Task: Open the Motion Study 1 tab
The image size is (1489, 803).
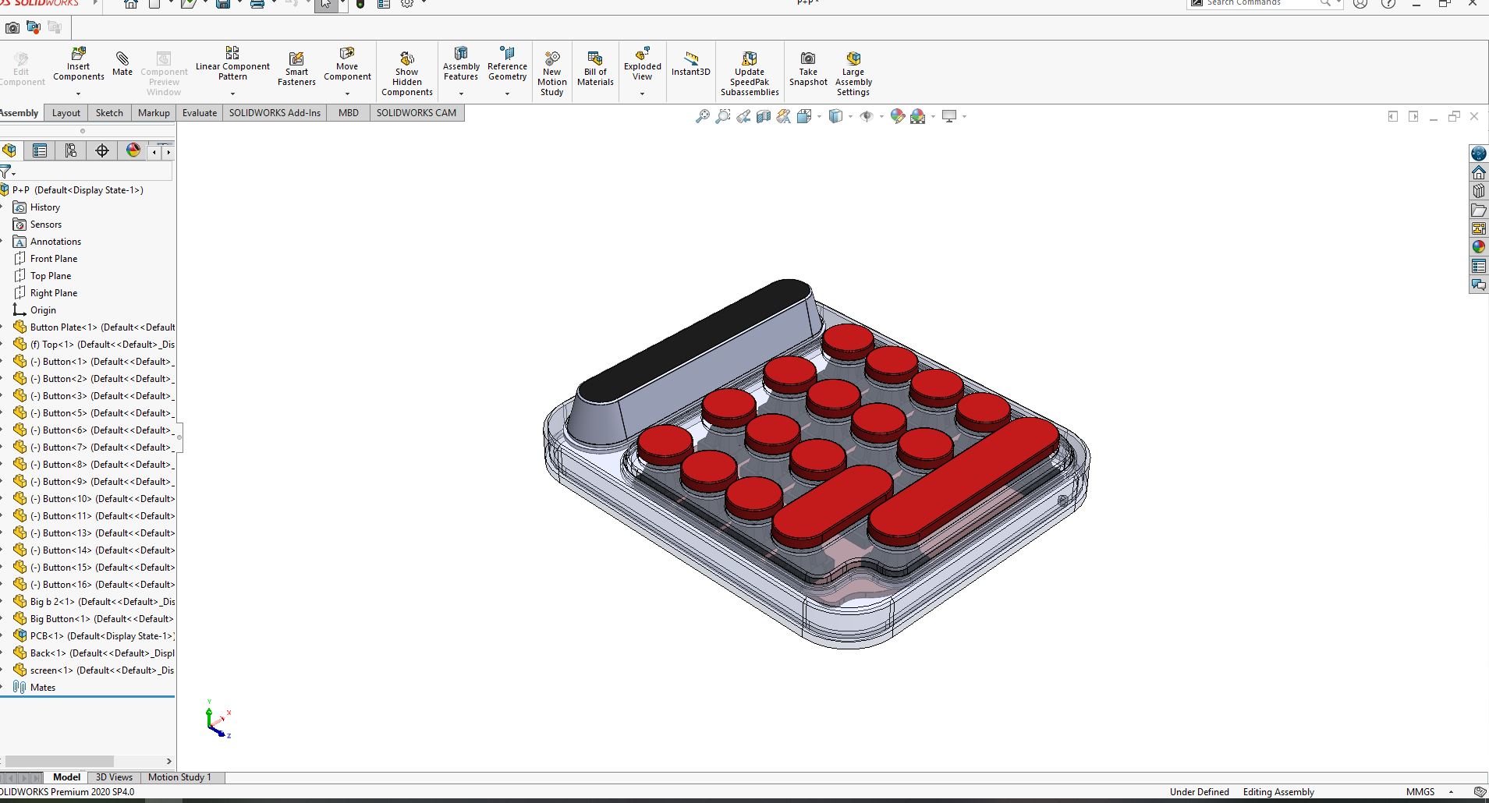Action: (179, 777)
